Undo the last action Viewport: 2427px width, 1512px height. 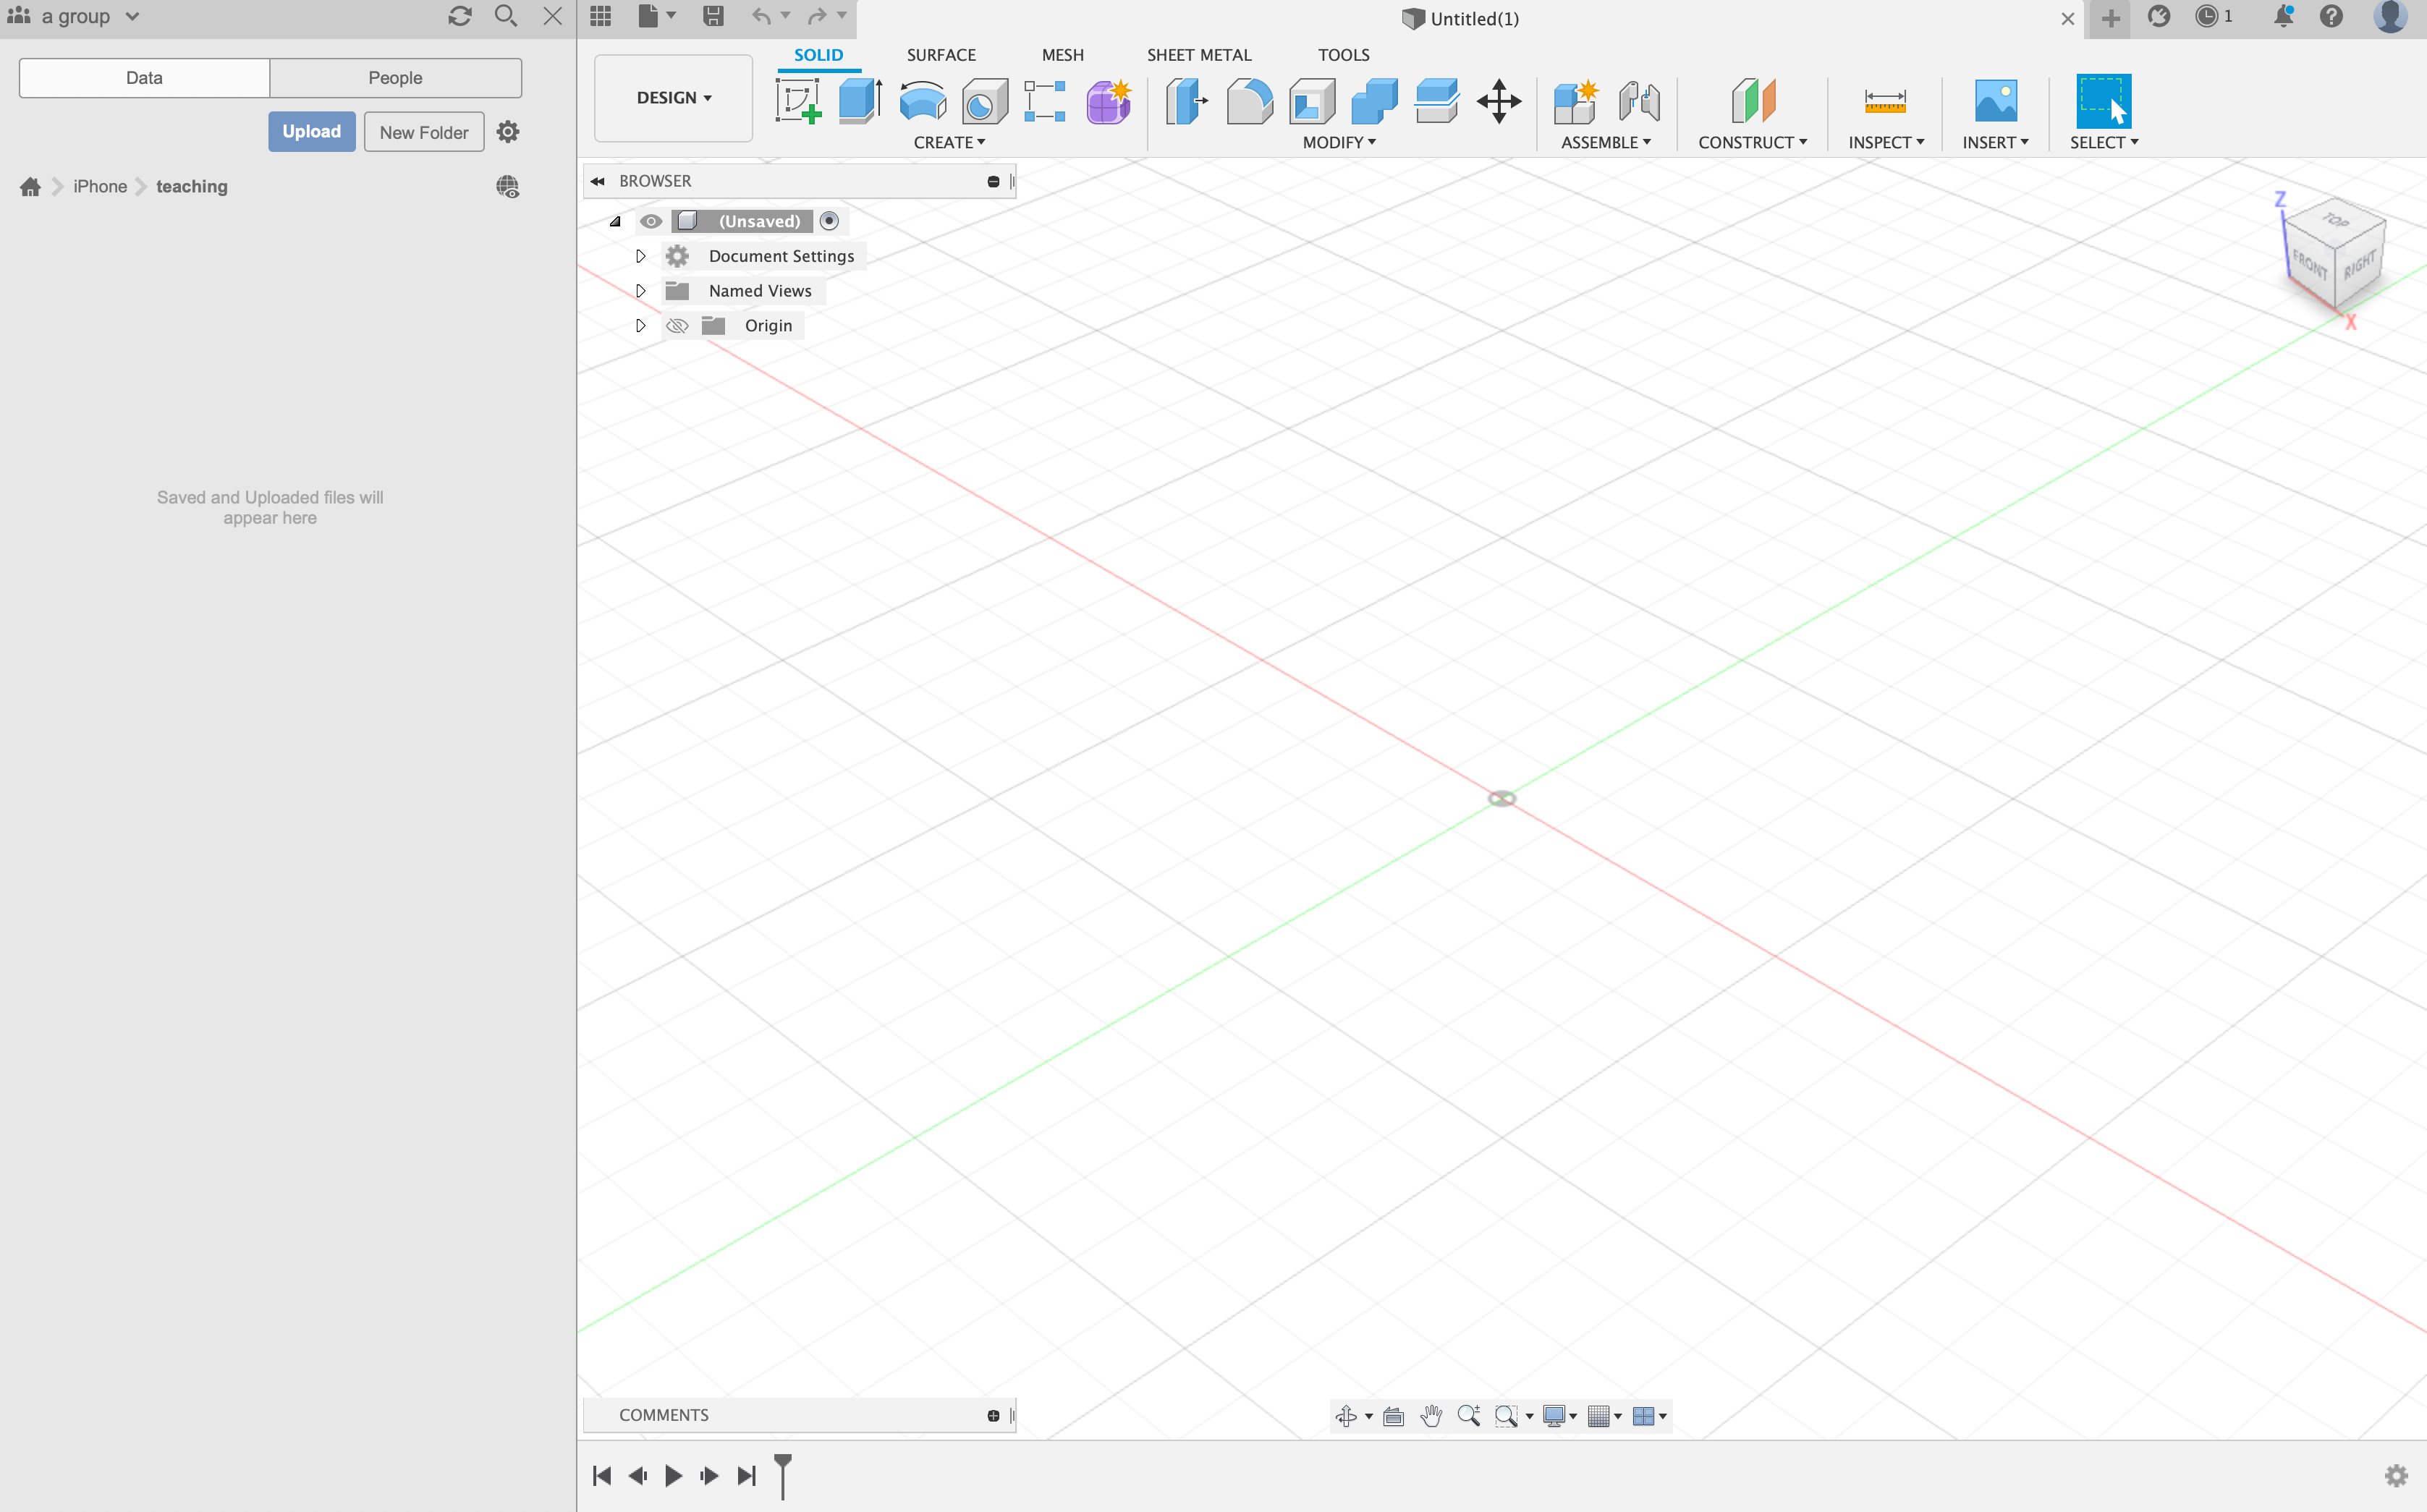point(761,16)
